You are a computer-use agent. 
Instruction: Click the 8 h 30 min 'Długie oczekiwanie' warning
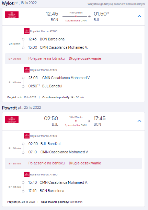85,163
